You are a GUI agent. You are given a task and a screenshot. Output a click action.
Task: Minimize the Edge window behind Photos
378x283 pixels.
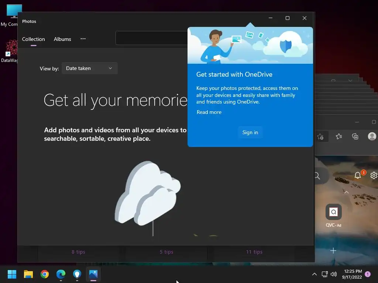coord(357,122)
